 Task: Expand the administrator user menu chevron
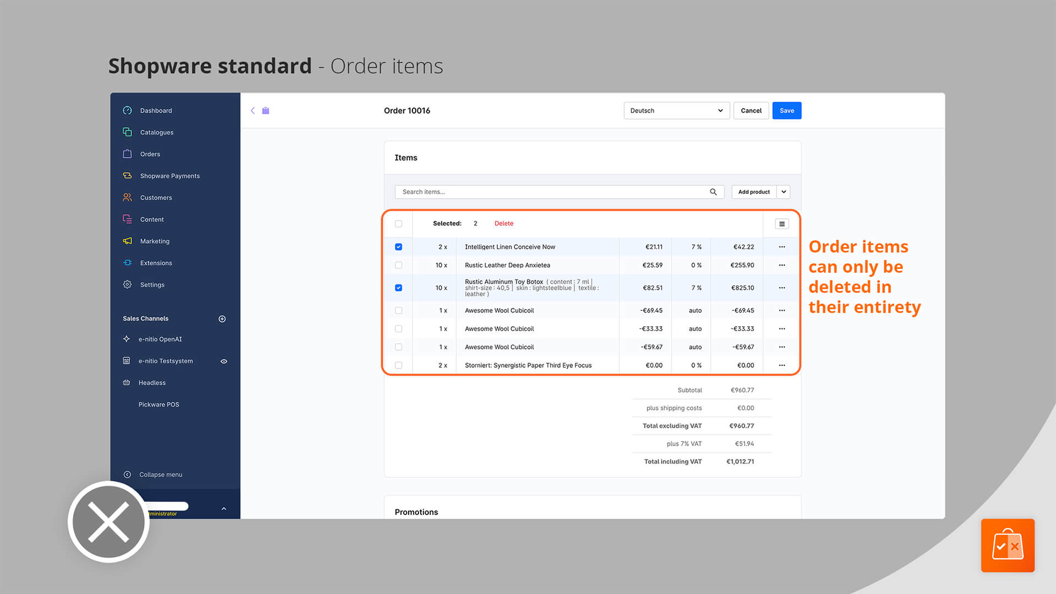pos(224,509)
